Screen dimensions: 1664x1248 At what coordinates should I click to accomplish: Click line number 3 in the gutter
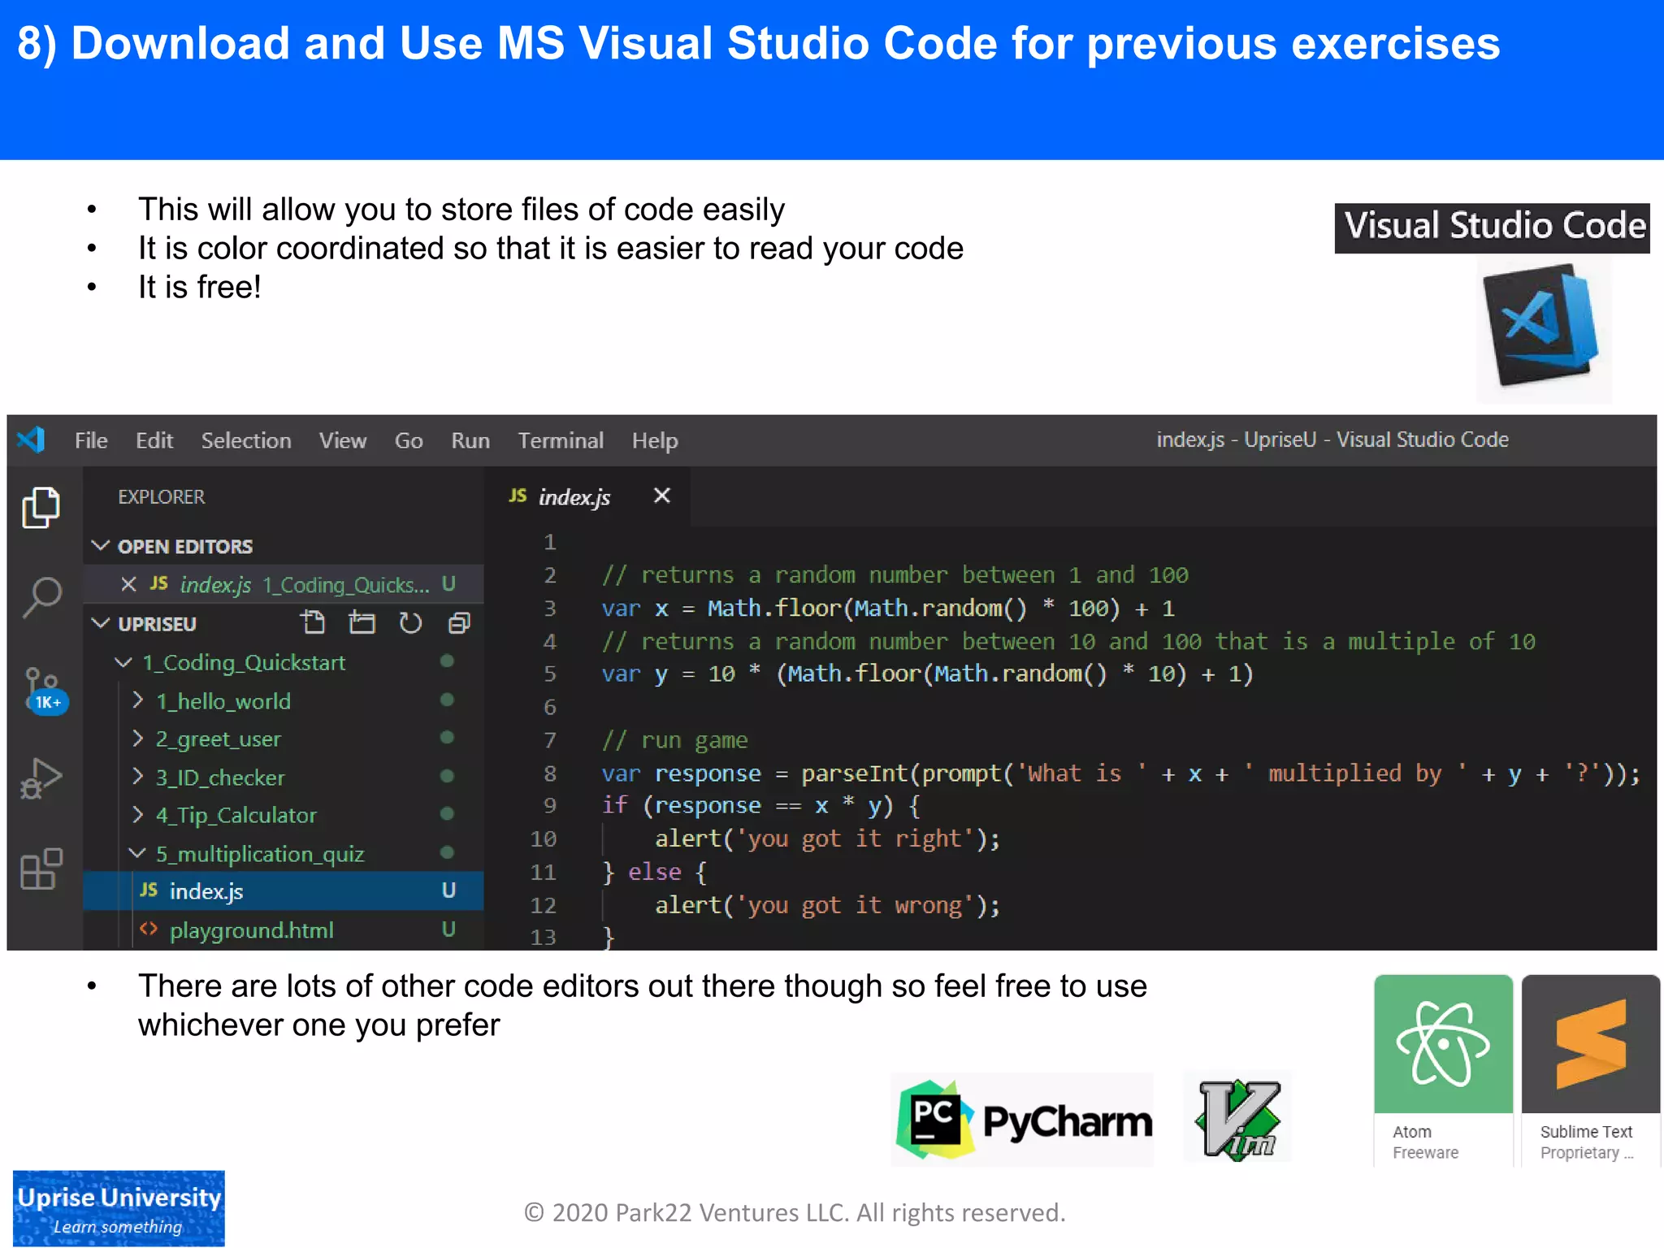[550, 609]
